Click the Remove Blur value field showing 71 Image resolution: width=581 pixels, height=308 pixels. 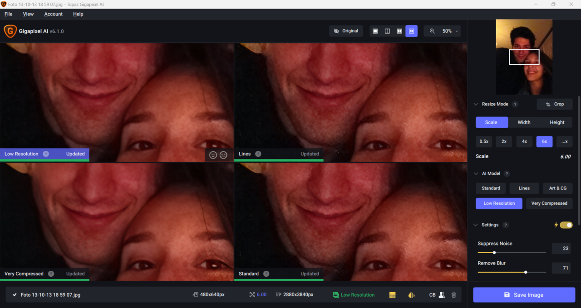click(x=561, y=268)
